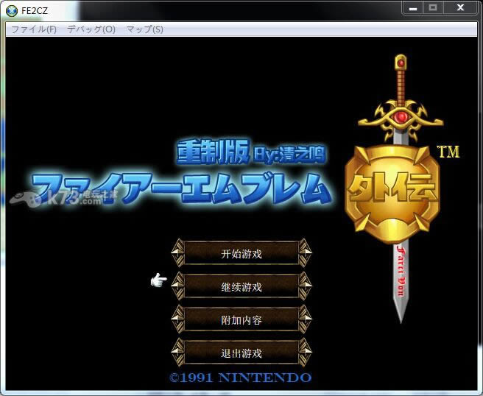Screen dimensions: 483x396
Task: Open 附加内容 extra content
Action: tap(241, 320)
